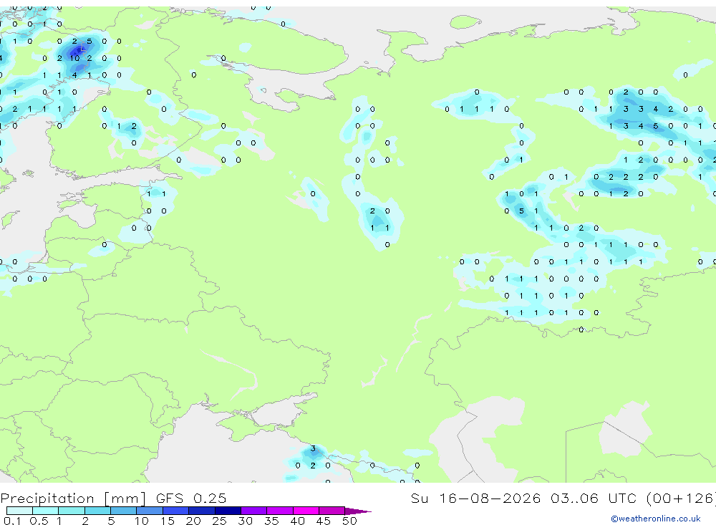
Task: Click the 30–35 mm purple legend swatch
Action: coord(254,511)
